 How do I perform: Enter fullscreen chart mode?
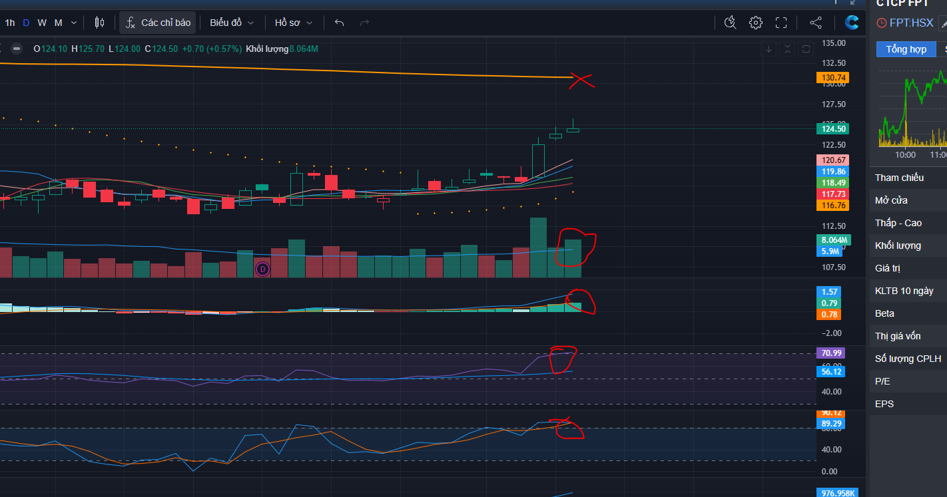(x=781, y=23)
